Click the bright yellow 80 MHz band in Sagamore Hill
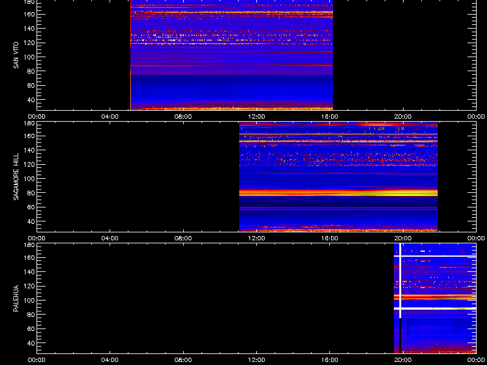The width and height of the screenshot is (487, 365). coord(338,193)
